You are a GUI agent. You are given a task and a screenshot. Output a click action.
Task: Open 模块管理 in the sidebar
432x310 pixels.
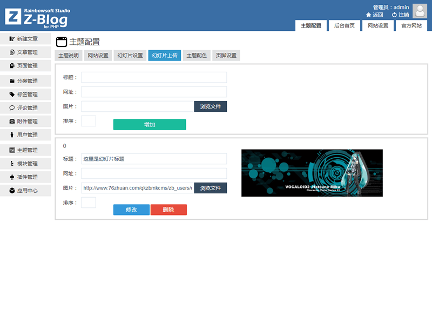[25, 164]
